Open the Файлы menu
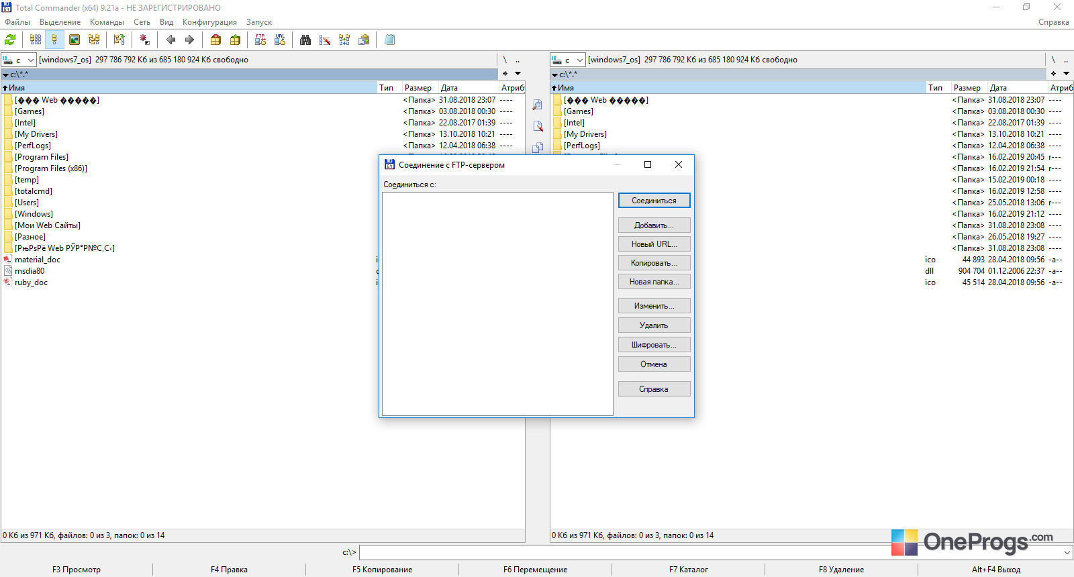The width and height of the screenshot is (1074, 577). click(17, 22)
